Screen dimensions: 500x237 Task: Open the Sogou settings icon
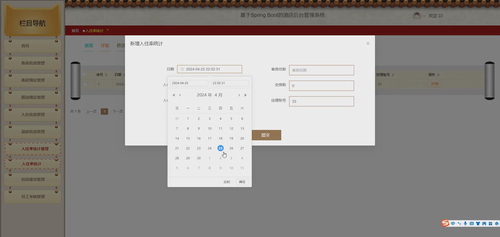(x=497, y=223)
